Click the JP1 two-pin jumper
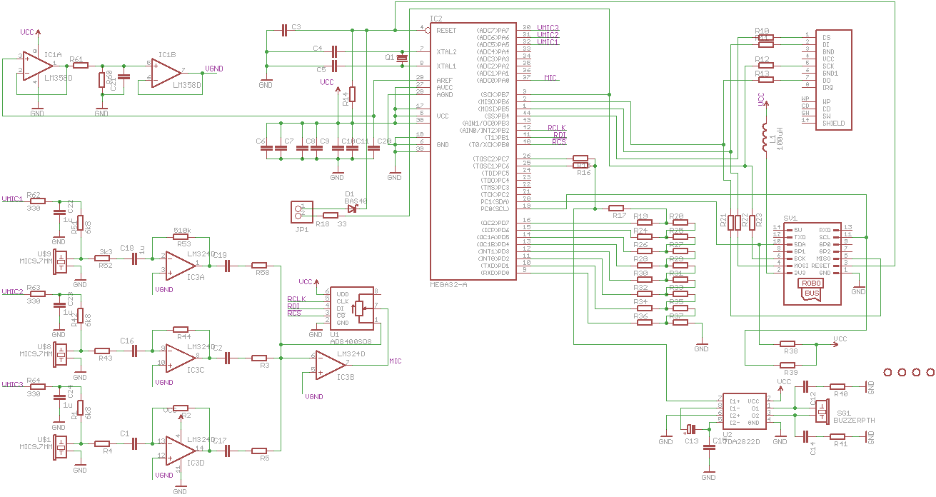The height and width of the screenshot is (497, 936). [300, 211]
